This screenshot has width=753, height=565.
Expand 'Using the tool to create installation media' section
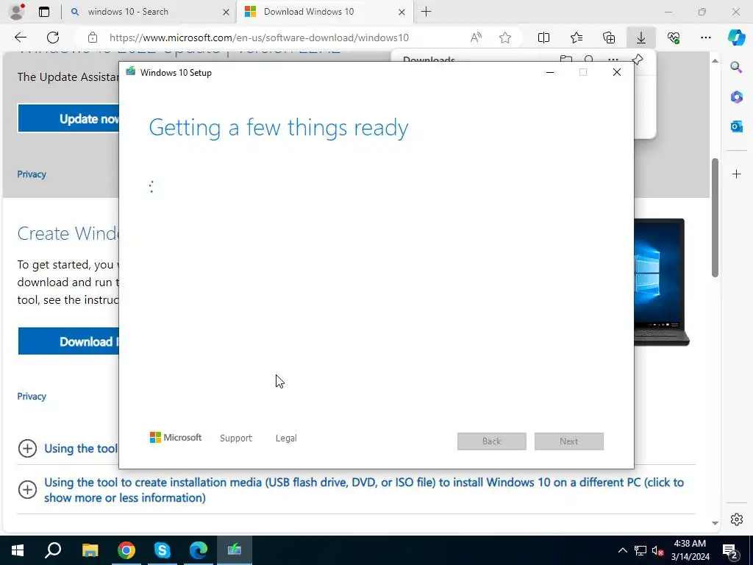point(27,489)
